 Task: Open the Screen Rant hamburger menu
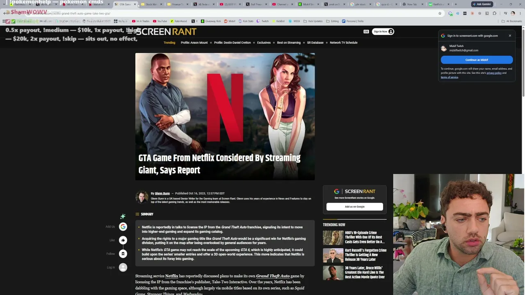click(x=130, y=32)
